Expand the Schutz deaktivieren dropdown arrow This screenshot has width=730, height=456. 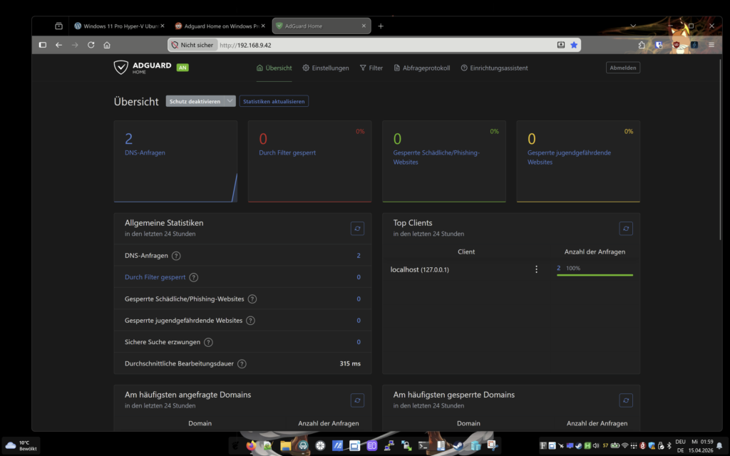click(x=229, y=101)
